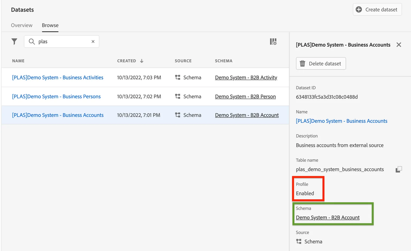Screen dimensions: 411x251
Task: Open [PLAS]Demo System - Business Persons dataset
Action: pos(56,96)
